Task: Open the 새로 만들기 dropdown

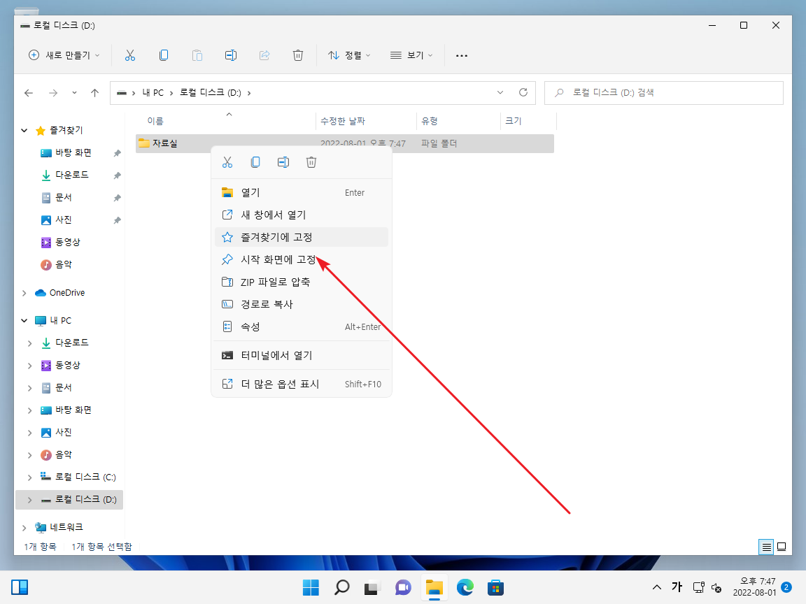Action: point(64,55)
